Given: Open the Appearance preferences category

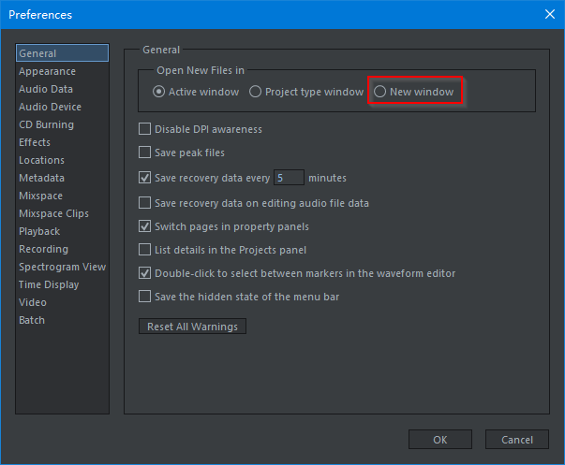Looking at the screenshot, I should [48, 72].
